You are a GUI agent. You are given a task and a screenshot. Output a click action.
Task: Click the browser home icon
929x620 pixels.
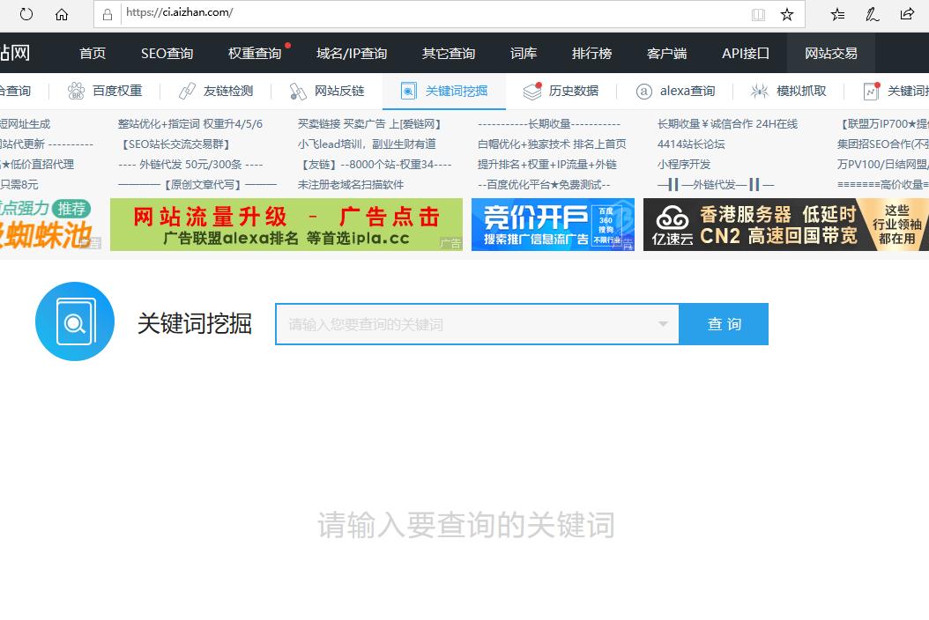[x=60, y=14]
